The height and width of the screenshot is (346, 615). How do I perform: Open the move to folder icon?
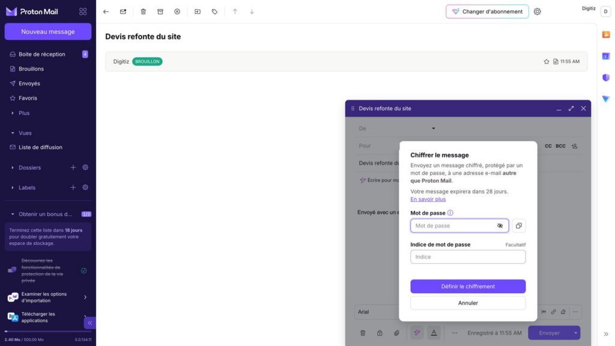click(197, 11)
